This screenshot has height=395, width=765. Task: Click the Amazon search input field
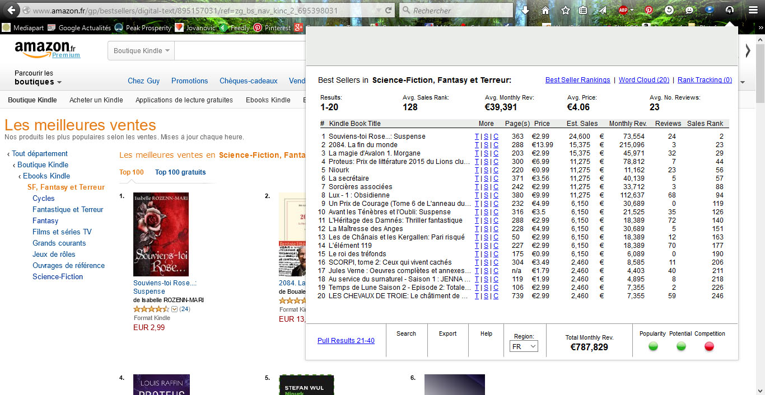pos(240,51)
